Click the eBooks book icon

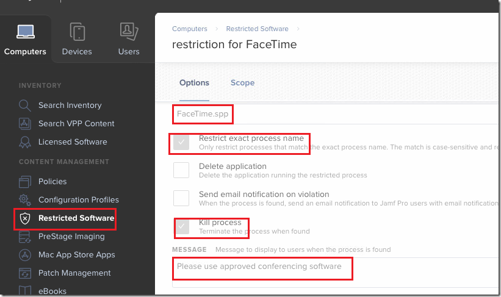24,291
